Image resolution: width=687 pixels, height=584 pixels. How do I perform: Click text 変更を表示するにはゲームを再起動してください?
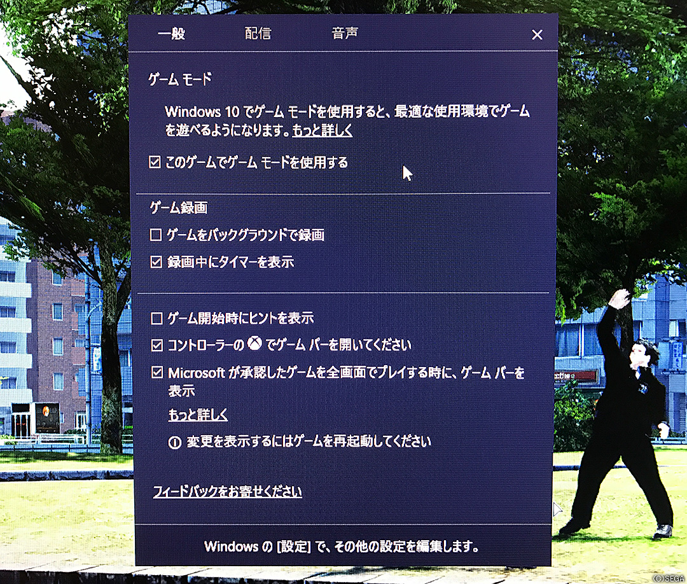[x=309, y=441]
